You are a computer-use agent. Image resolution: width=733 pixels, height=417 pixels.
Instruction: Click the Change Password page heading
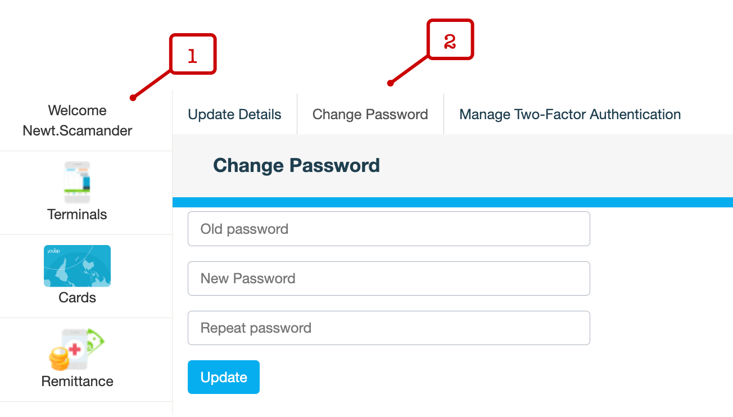tap(296, 166)
